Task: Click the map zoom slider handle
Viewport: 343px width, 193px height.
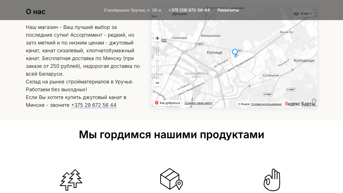Action: tap(157, 58)
